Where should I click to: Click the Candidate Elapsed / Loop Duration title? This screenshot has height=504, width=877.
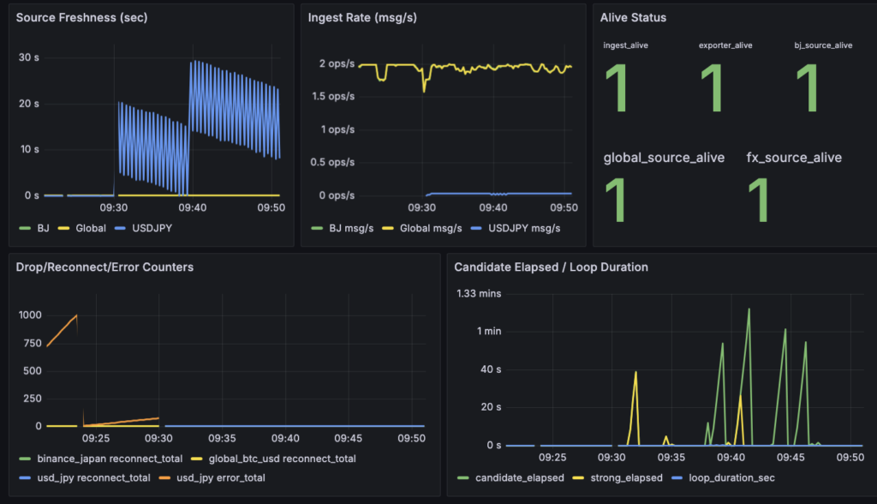[x=551, y=267]
